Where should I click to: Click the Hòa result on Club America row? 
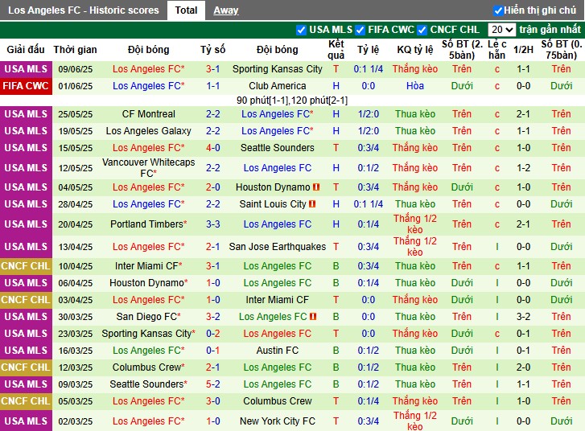[x=415, y=86]
